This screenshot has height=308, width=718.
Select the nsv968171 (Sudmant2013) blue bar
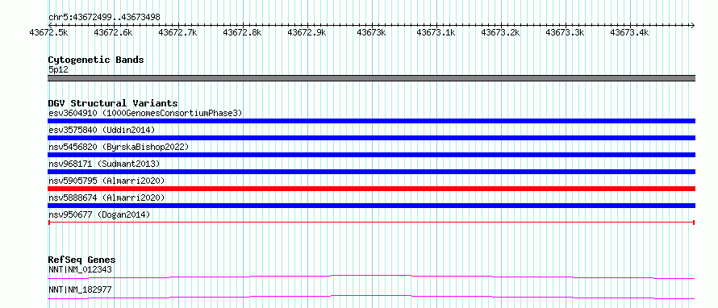pyautogui.click(x=371, y=172)
